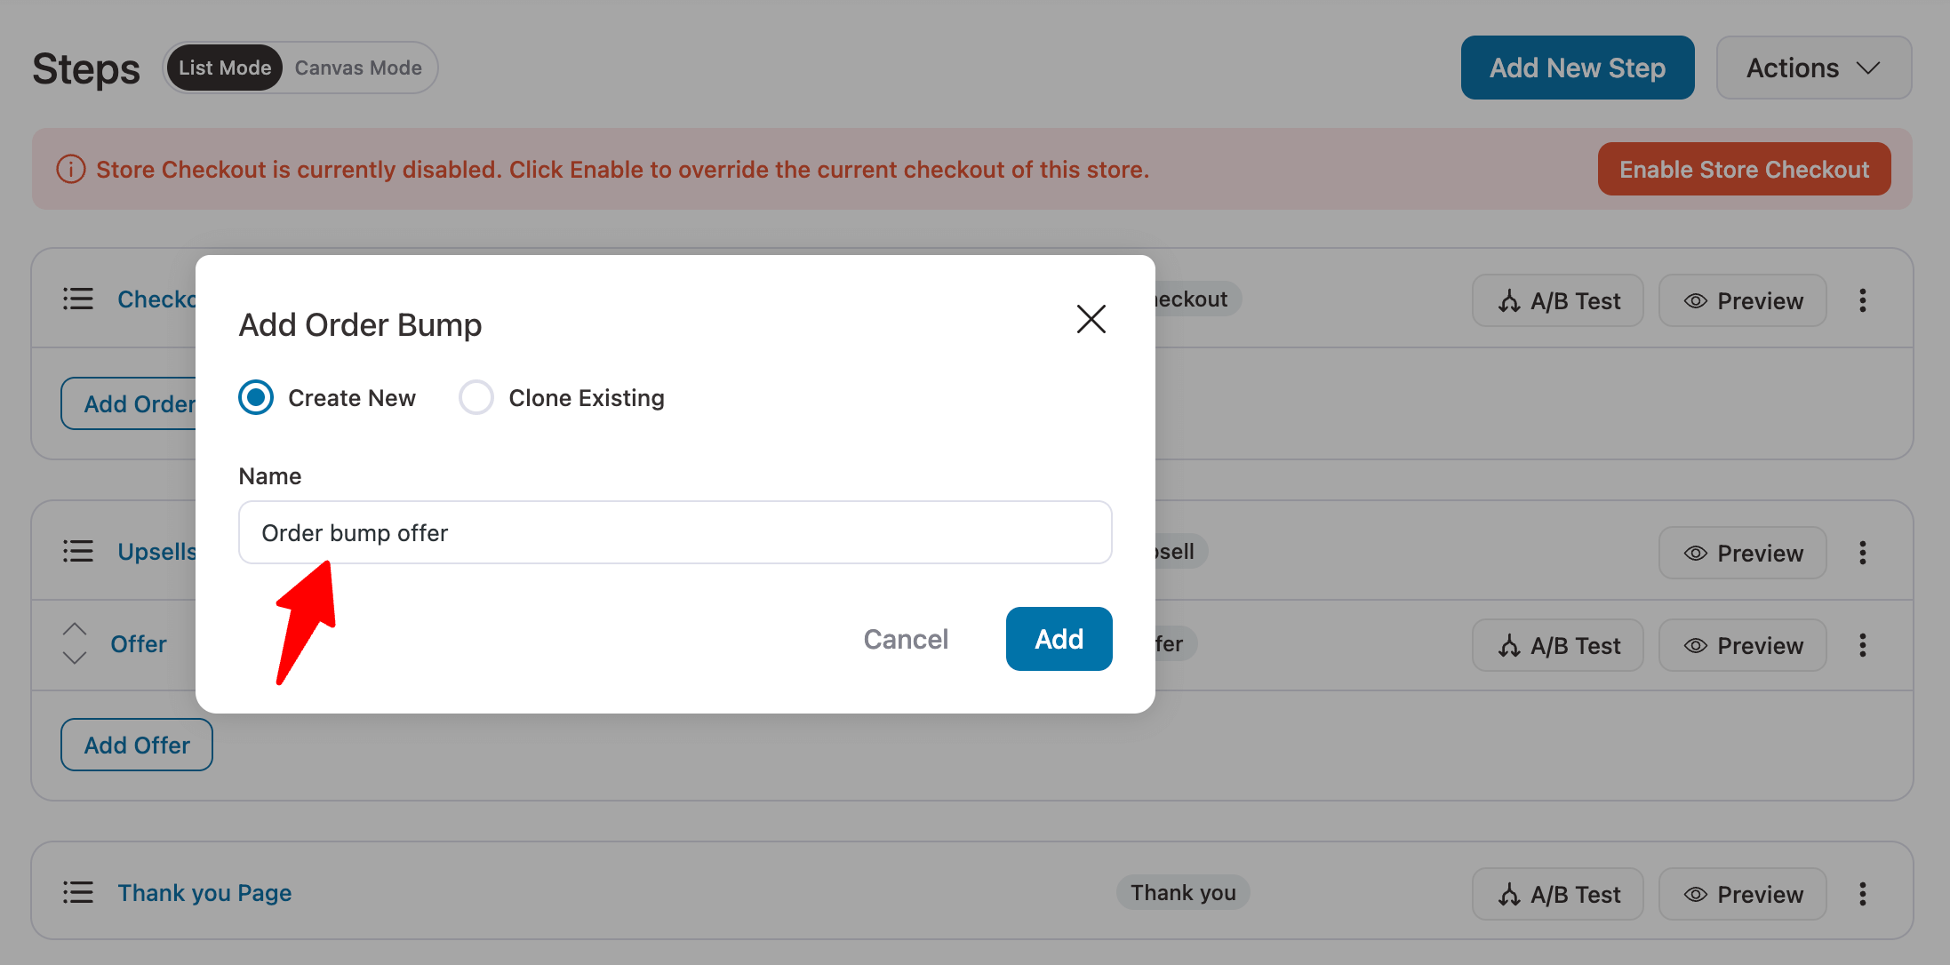Screen dimensions: 1950x965
Task: Switch to List Mode
Action: point(225,68)
